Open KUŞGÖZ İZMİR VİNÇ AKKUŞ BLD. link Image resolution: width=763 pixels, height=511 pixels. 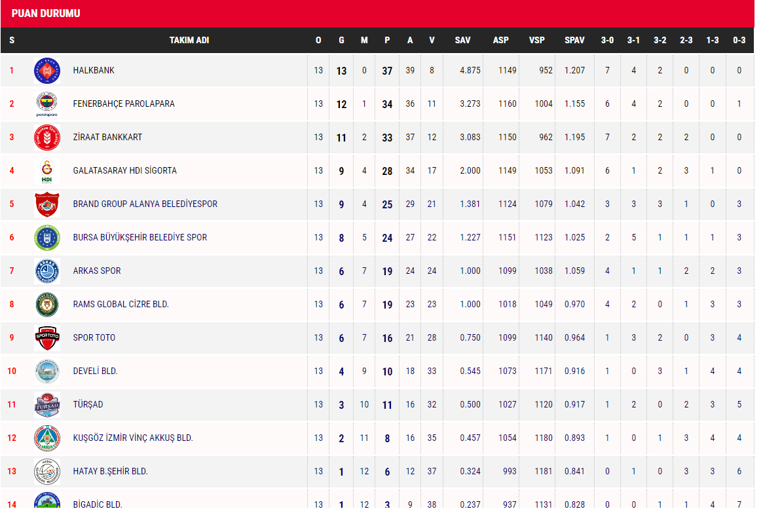(133, 438)
